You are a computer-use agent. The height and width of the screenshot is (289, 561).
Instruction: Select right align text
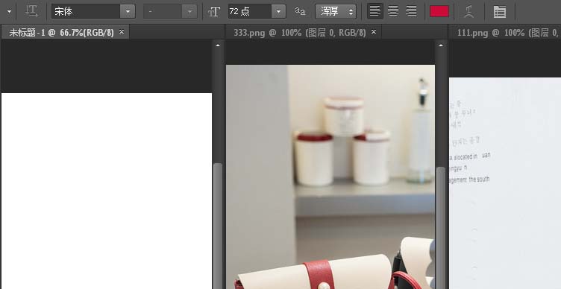411,11
